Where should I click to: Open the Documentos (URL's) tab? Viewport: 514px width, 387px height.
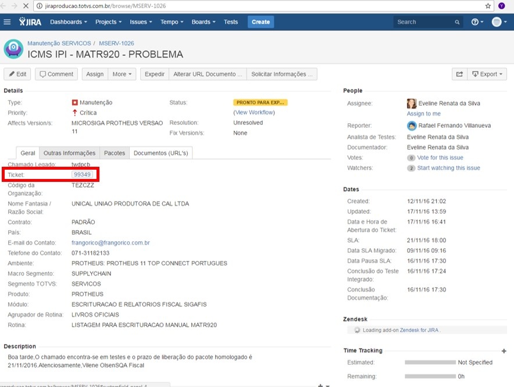(x=161, y=153)
